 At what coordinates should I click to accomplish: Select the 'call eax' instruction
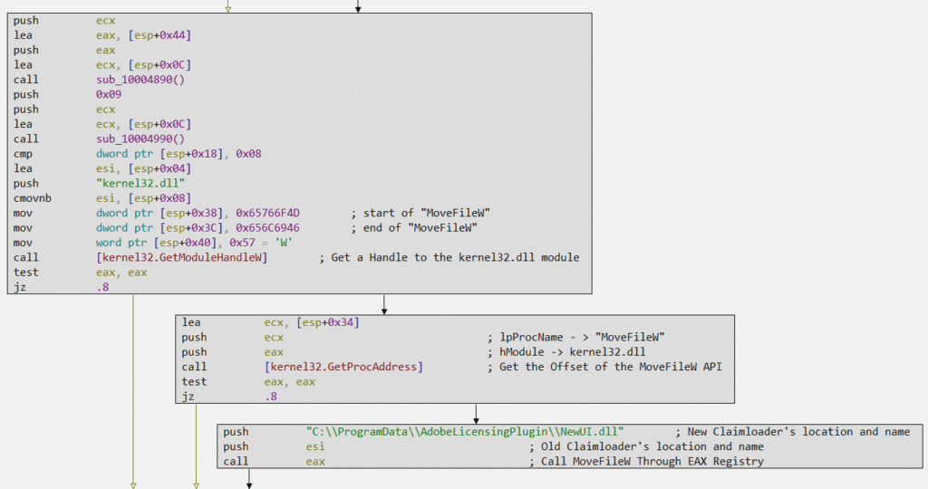(x=274, y=461)
